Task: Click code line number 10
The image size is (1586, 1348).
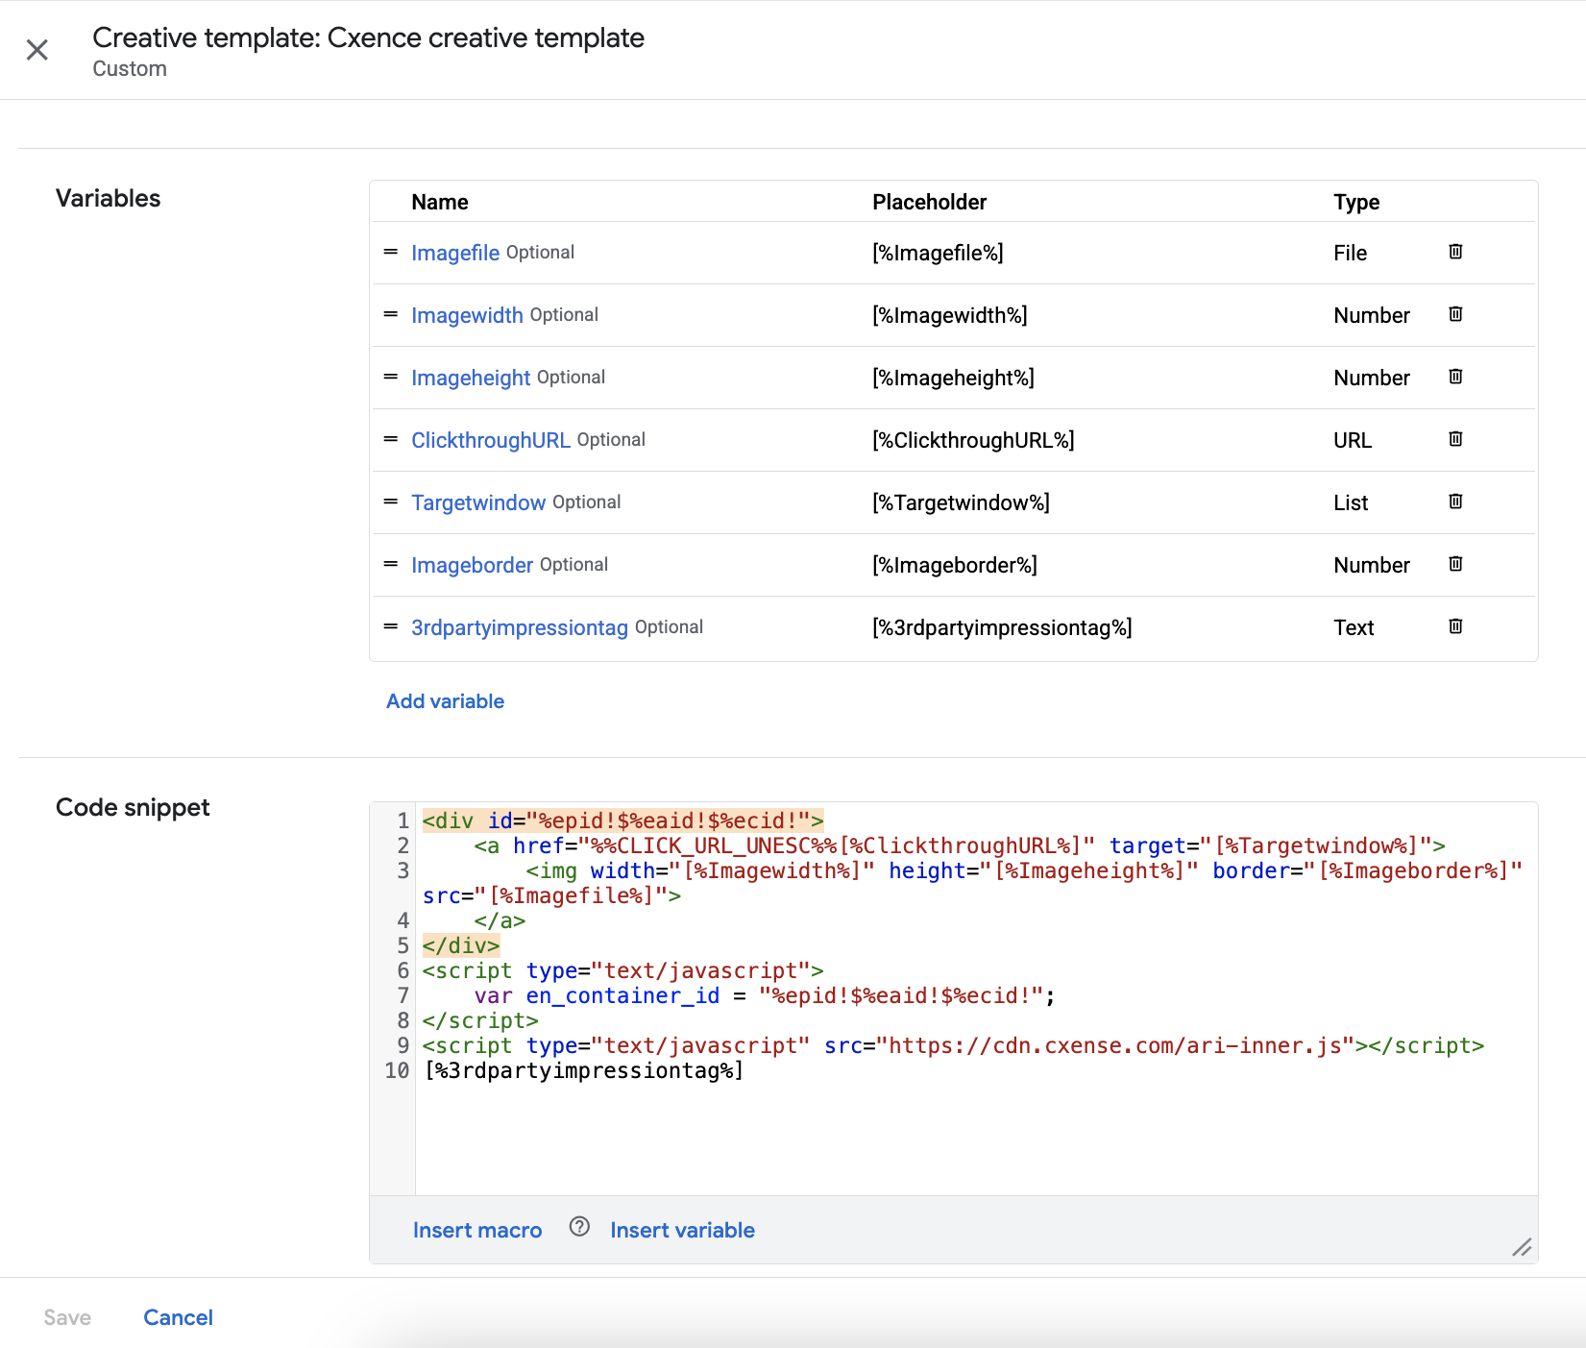Action: 397,1070
